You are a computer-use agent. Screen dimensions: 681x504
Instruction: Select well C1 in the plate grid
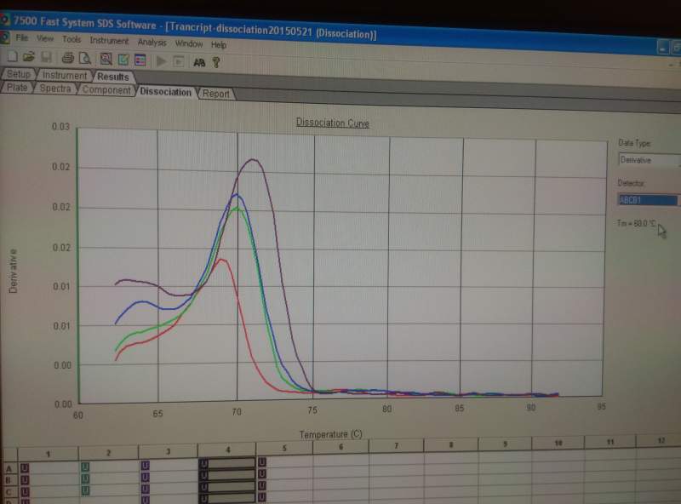[x=48, y=491]
